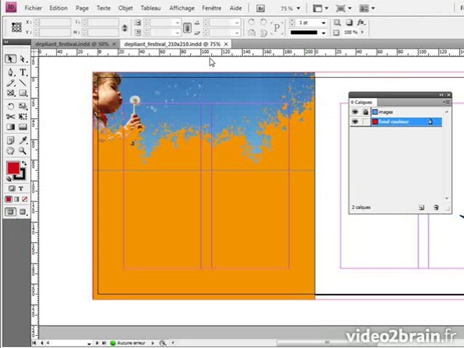Select the Zoom magnifier tool
The width and height of the screenshot is (464, 348).
pos(23,151)
